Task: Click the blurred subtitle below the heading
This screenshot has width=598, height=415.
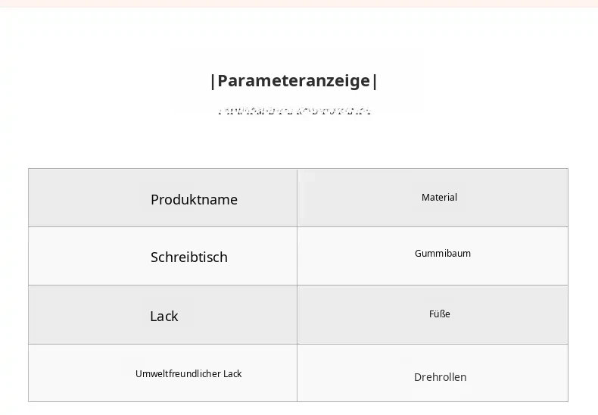Action: [294, 111]
